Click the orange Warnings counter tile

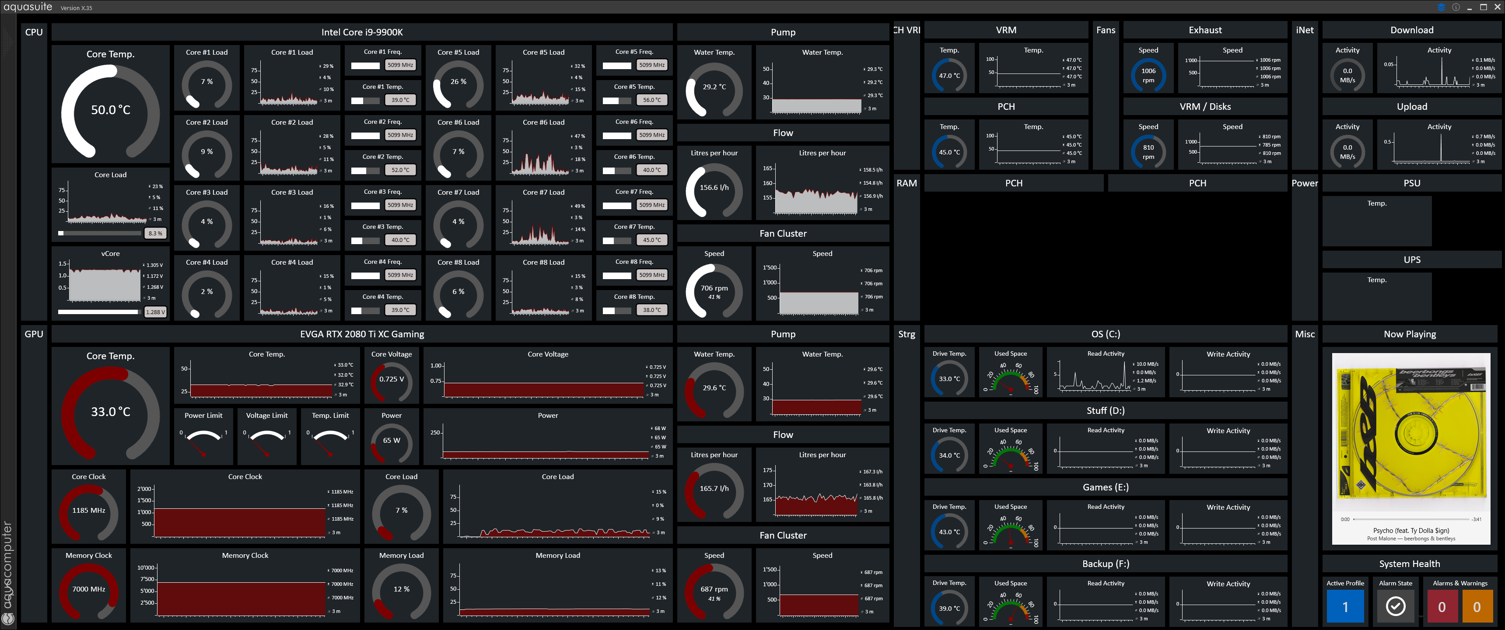pyautogui.click(x=1477, y=606)
